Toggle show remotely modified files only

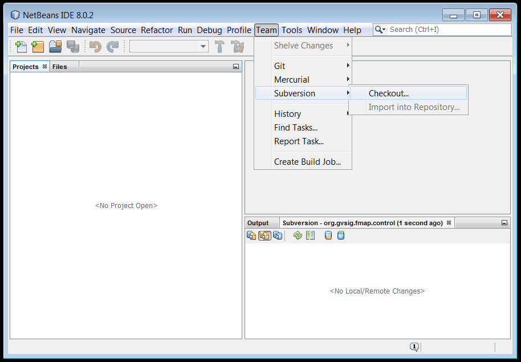278,235
